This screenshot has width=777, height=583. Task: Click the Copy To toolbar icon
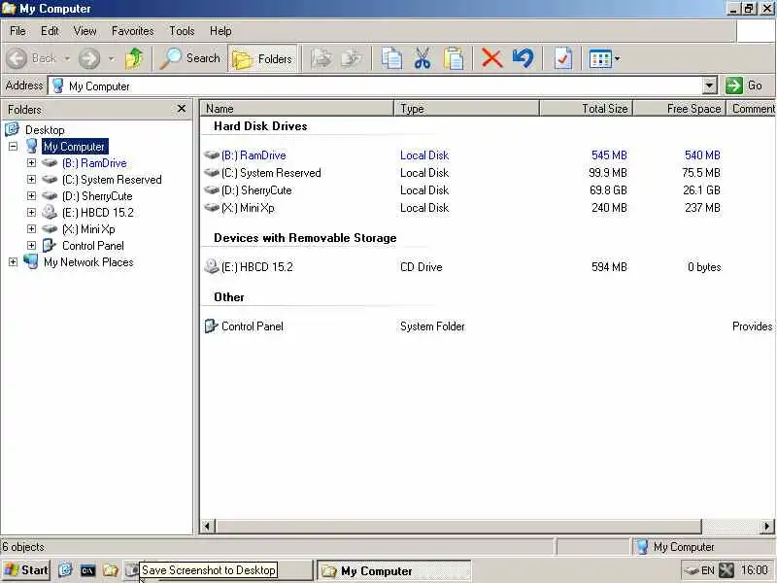pos(352,58)
